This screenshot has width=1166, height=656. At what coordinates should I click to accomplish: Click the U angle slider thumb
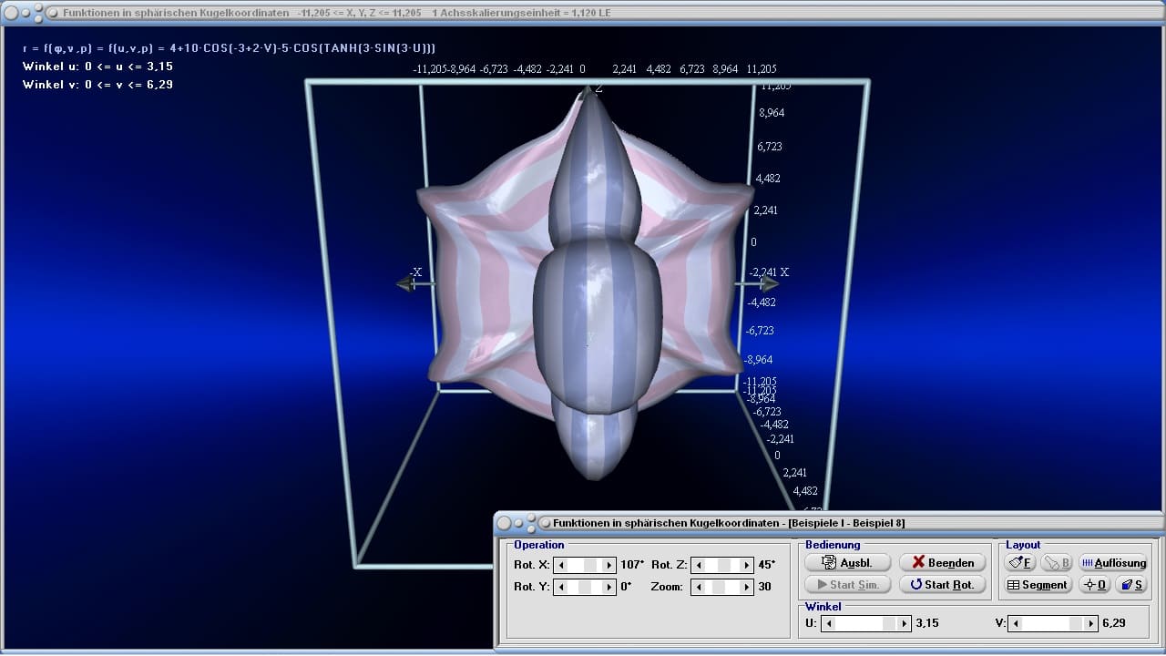pyautogui.click(x=889, y=623)
